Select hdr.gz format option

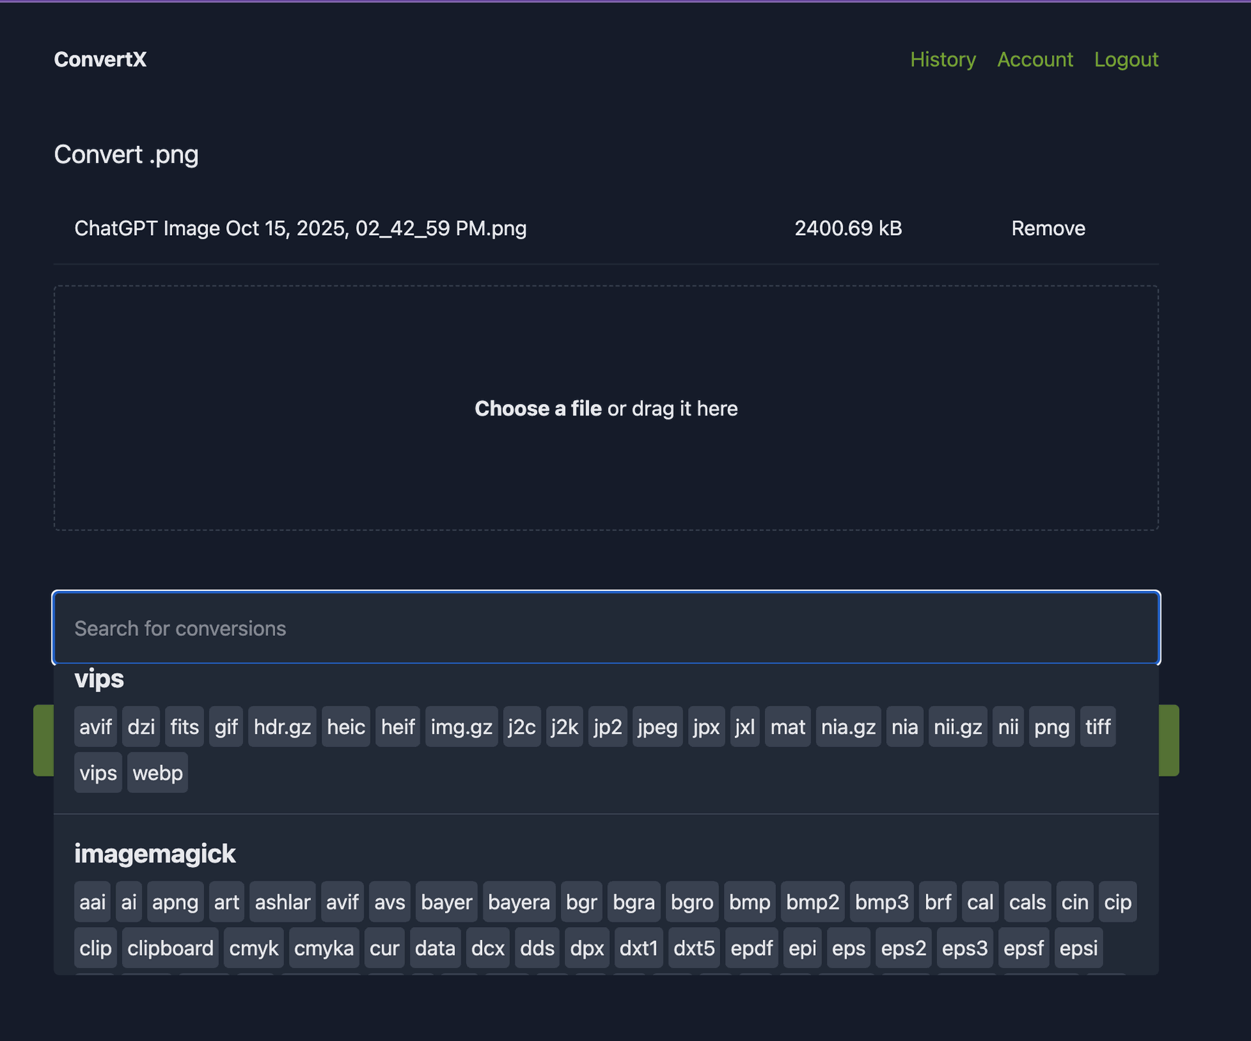click(281, 726)
